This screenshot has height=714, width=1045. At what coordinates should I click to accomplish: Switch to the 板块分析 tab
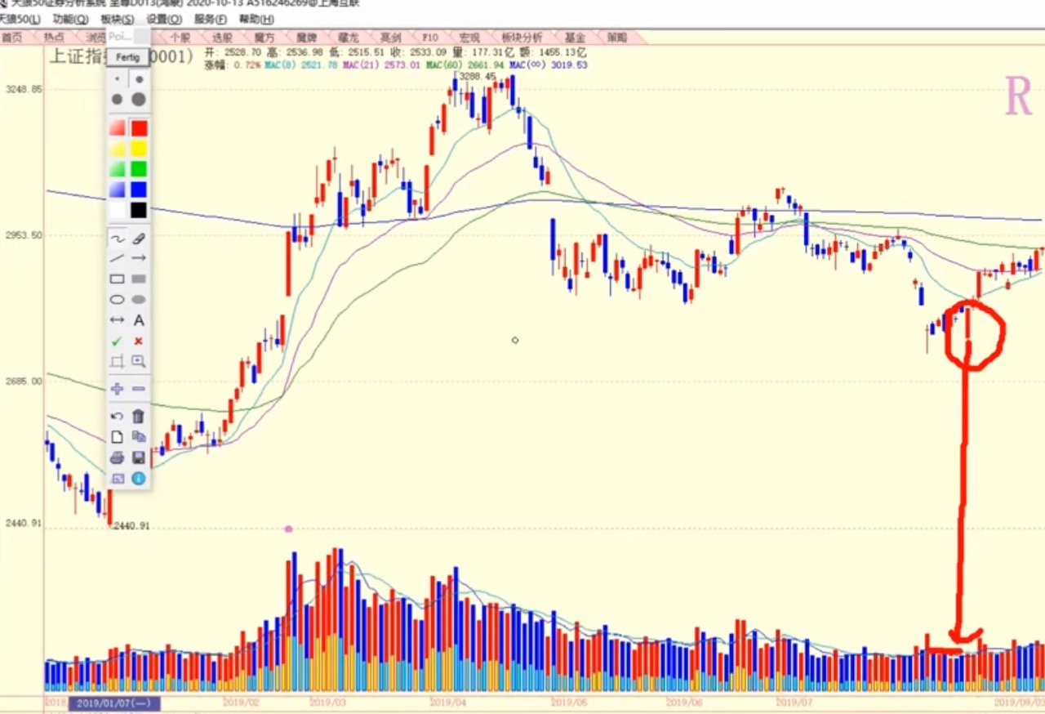pyautogui.click(x=522, y=38)
